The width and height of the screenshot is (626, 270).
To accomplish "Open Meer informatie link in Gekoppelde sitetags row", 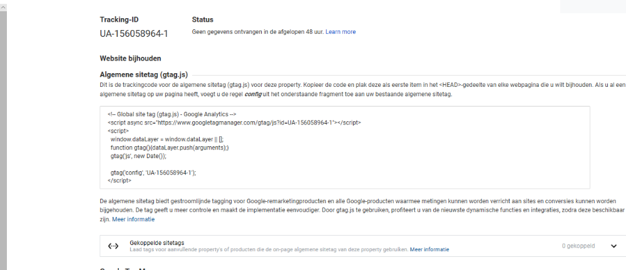I will pos(429,249).
